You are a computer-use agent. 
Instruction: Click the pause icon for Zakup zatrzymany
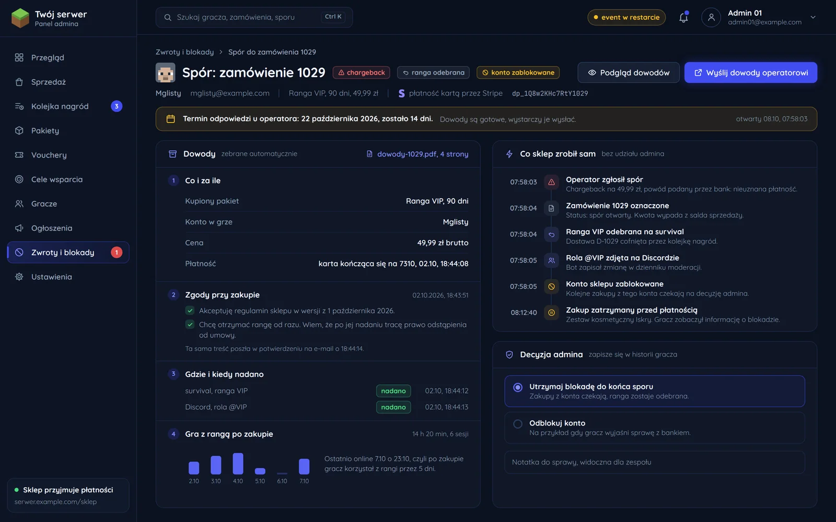pos(551,313)
